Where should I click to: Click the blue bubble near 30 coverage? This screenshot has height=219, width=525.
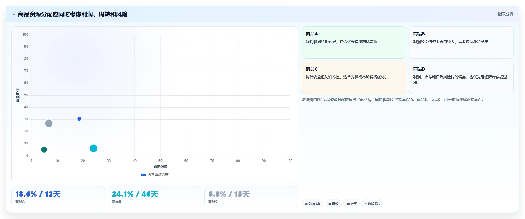tap(79, 119)
